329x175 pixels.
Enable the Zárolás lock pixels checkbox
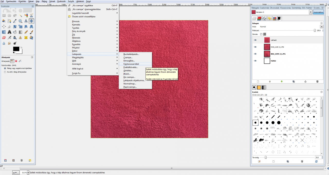click(x=261, y=34)
